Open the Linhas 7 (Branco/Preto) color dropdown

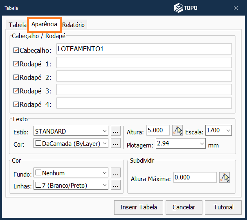pyautogui.click(x=105, y=185)
